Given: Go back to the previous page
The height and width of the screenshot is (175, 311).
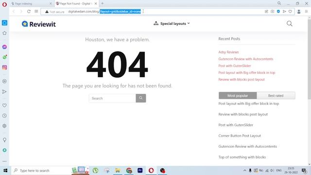Looking at the screenshot, I should pyautogui.click(x=14, y=12).
